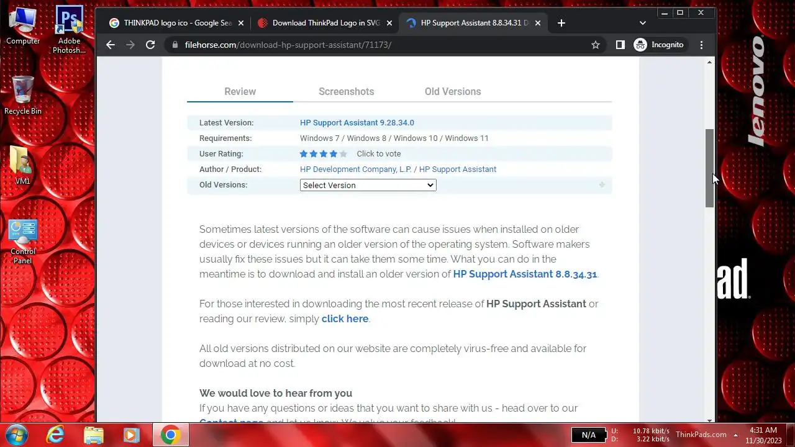This screenshot has width=795, height=447.
Task: Follow the HP Support Assistant 8.8.34.31 link
Action: 525,274
